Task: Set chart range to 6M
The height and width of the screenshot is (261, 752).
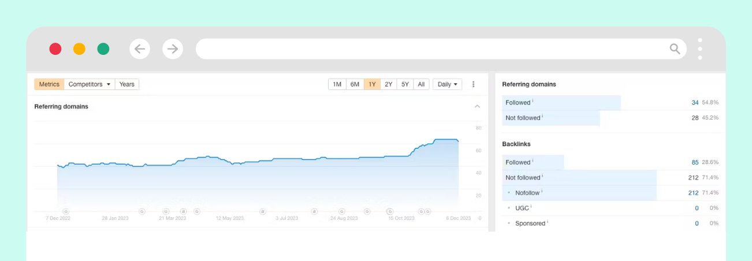Action: tap(355, 84)
